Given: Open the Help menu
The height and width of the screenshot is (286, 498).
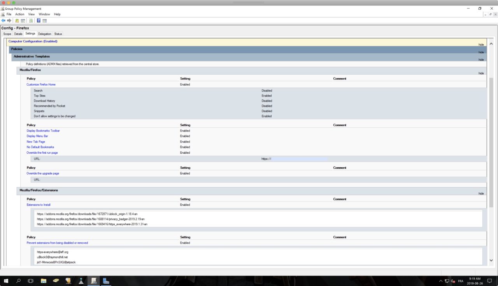Looking at the screenshot, I should pos(57,14).
